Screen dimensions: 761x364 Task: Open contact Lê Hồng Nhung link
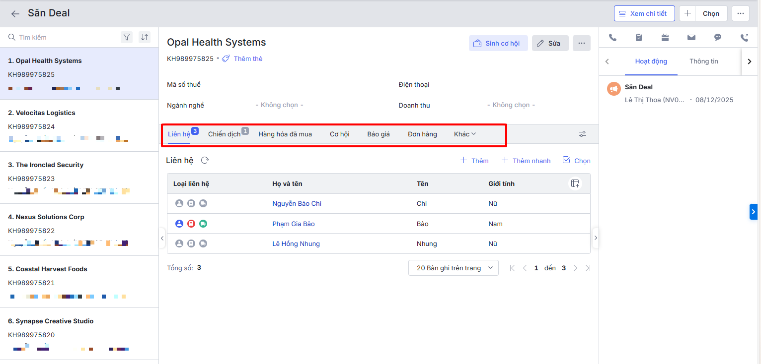(x=296, y=243)
